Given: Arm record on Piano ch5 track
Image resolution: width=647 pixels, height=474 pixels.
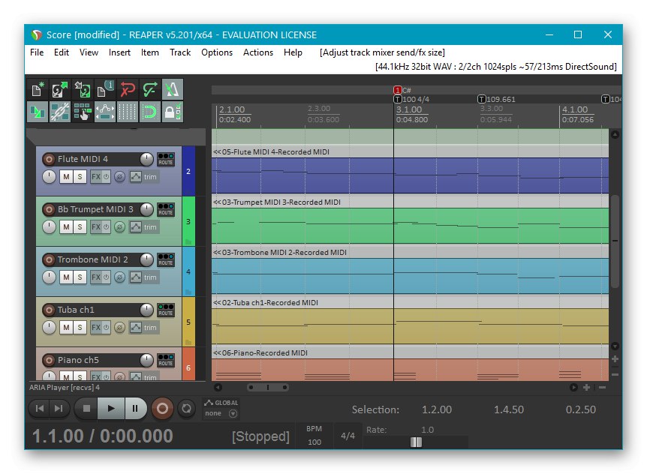Looking at the screenshot, I should point(49,360).
